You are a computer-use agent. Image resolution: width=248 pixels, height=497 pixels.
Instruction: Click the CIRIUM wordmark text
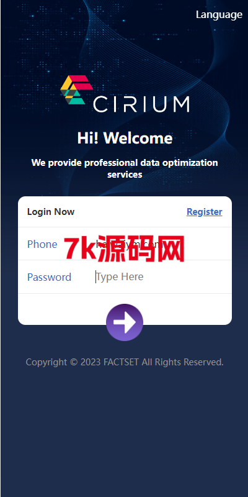(141, 104)
